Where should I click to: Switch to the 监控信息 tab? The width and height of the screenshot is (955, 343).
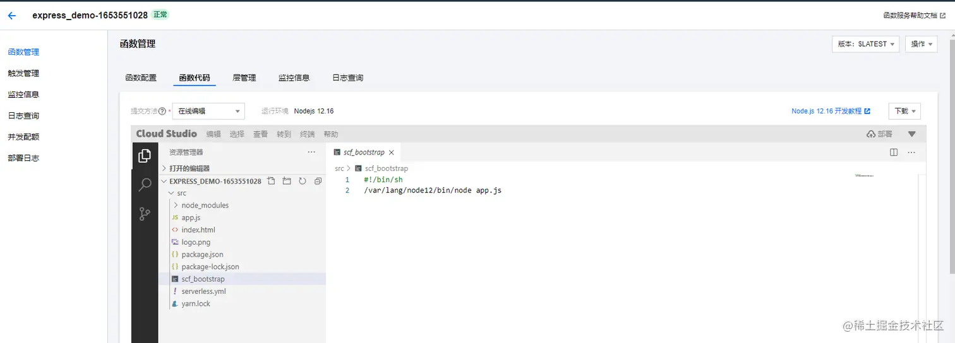(x=294, y=78)
